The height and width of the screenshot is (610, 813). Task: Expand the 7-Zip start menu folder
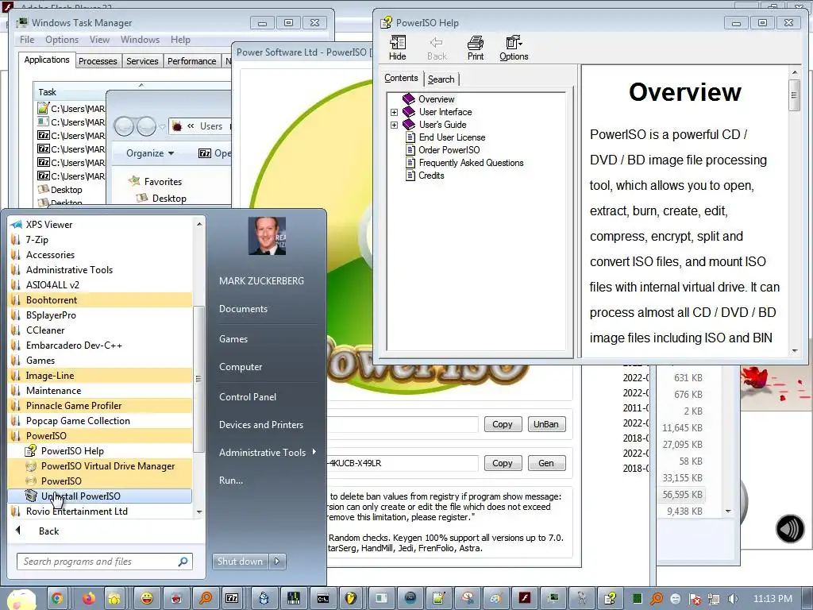pyautogui.click(x=100, y=240)
